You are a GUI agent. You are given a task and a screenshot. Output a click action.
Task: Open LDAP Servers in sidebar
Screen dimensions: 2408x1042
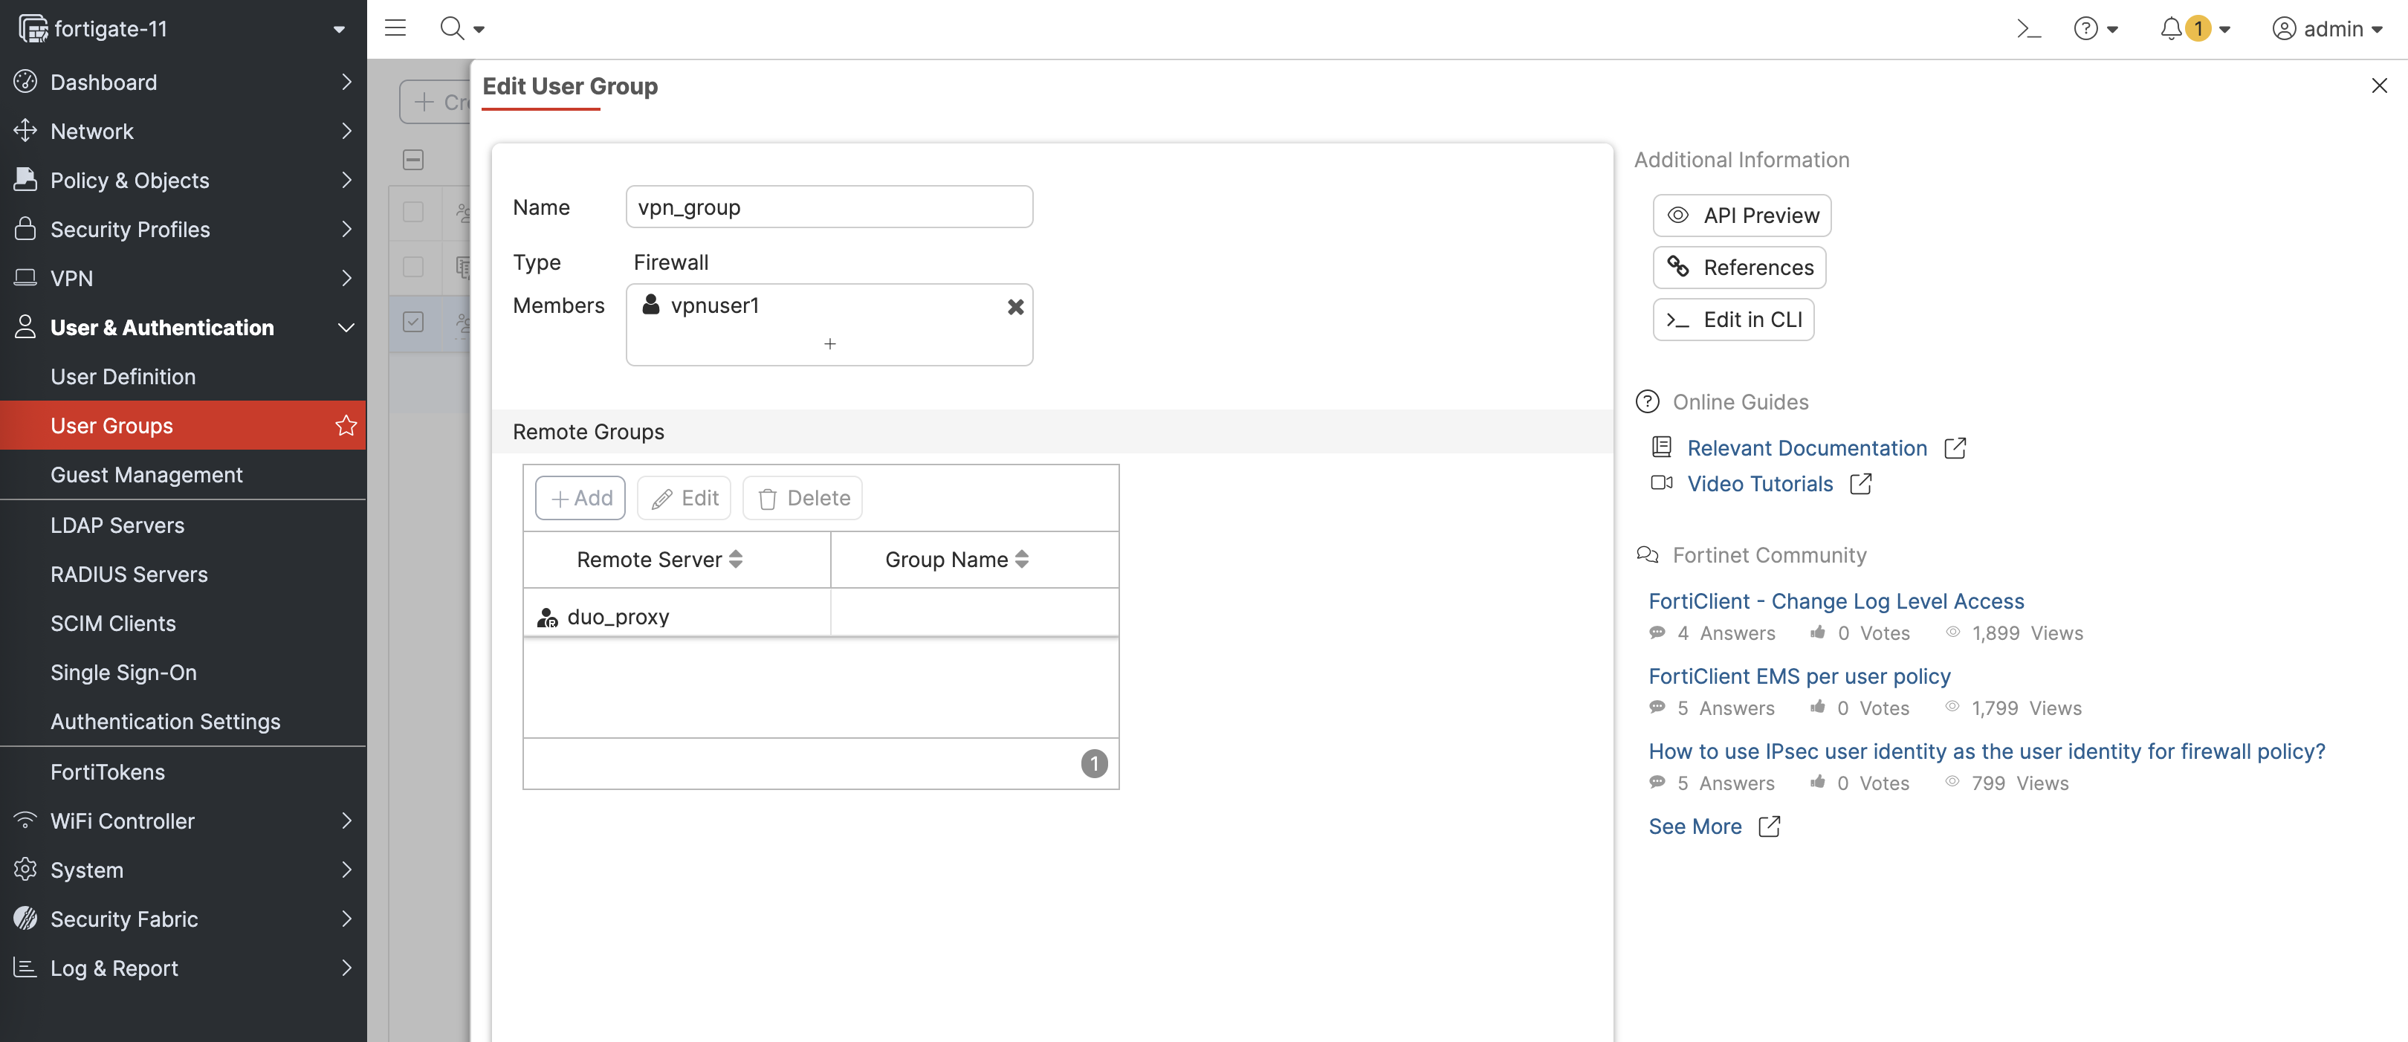[x=117, y=525]
